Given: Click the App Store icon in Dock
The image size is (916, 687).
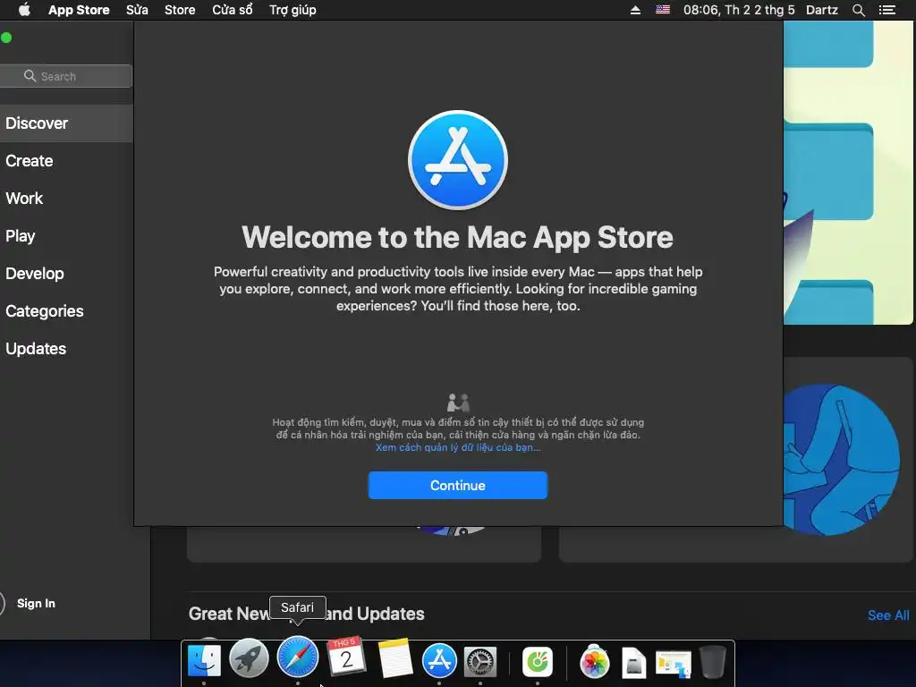Looking at the screenshot, I should click(439, 660).
